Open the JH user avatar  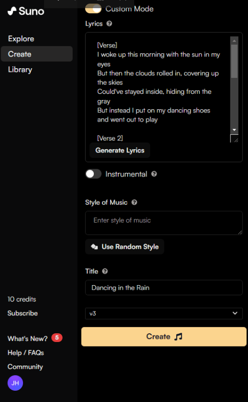click(x=15, y=383)
